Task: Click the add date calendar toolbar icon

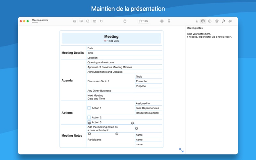Action: (95, 21)
